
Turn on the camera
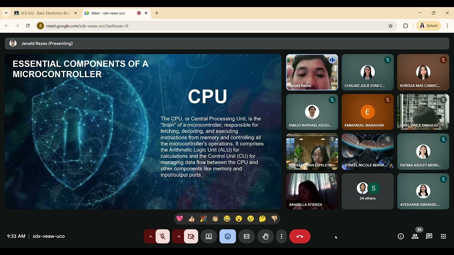click(191, 236)
